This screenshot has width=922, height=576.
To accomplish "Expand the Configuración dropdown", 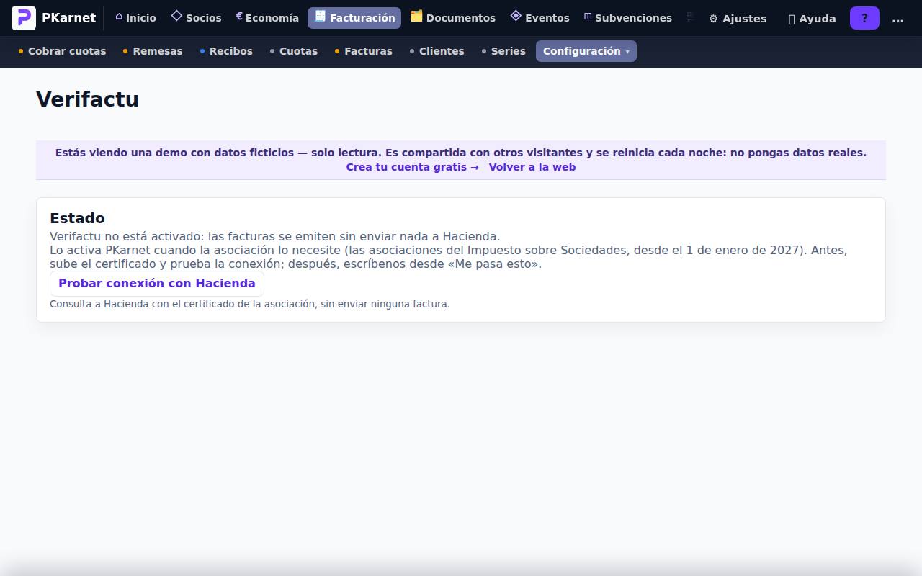I will [586, 51].
